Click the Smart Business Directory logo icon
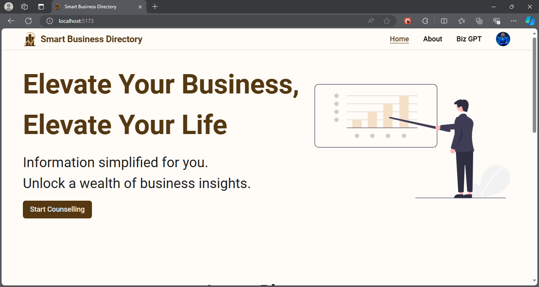 (x=30, y=39)
